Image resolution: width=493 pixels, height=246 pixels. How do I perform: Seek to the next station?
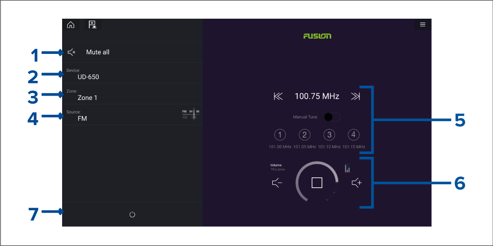(x=355, y=96)
